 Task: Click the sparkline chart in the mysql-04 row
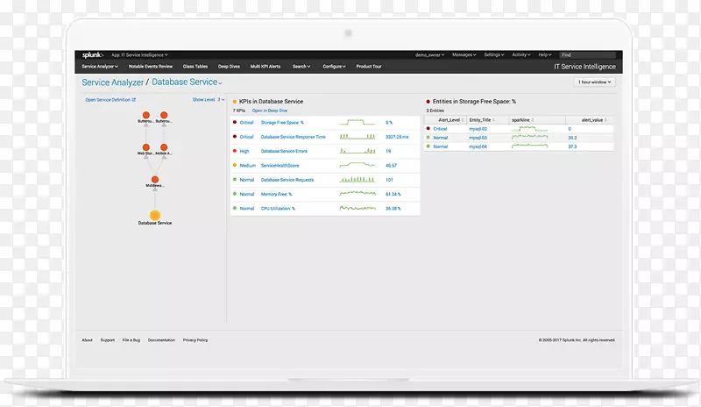[x=535, y=146]
